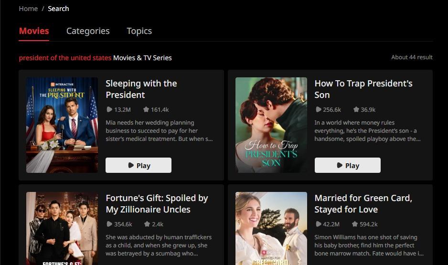
Task: Open the Categories tab
Action: coord(88,31)
